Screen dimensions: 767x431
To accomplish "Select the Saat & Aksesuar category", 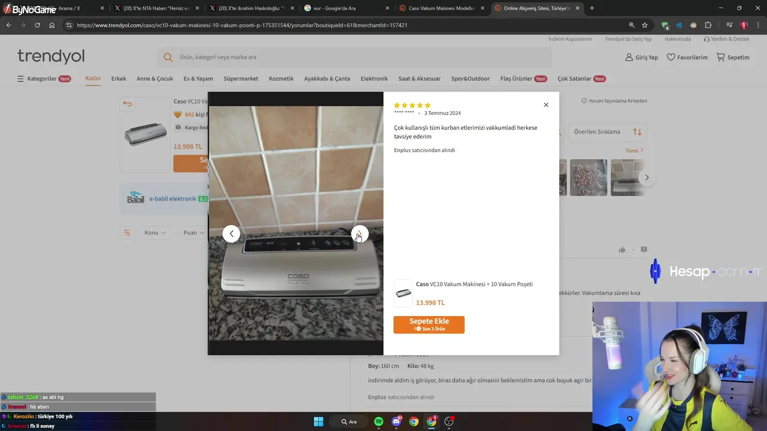I will pyautogui.click(x=419, y=78).
